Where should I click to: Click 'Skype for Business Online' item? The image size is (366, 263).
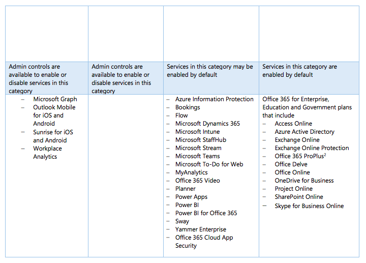(x=309, y=206)
